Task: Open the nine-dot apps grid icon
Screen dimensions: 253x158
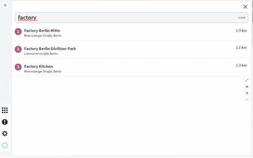Action: (x=5, y=110)
